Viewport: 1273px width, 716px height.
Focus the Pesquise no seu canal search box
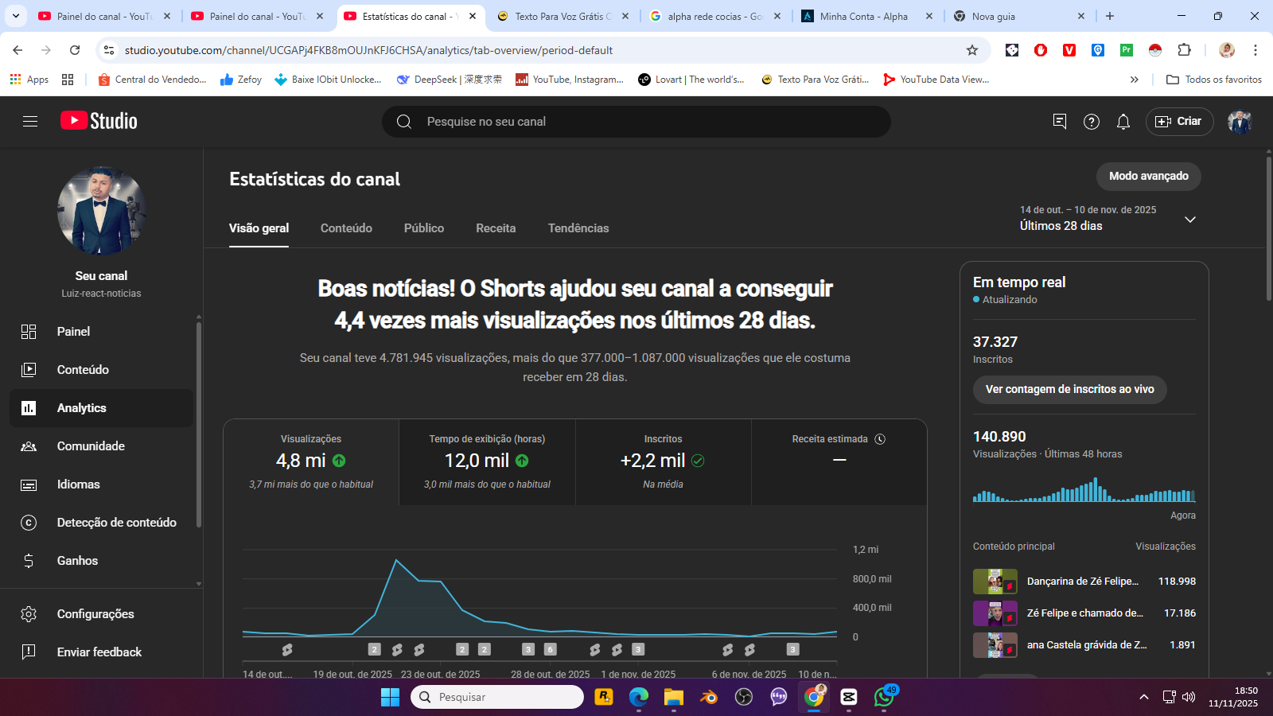636,122
